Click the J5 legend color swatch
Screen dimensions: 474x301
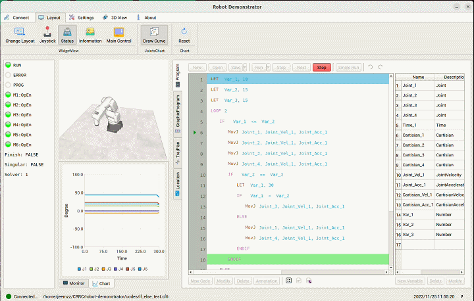coord(128,269)
